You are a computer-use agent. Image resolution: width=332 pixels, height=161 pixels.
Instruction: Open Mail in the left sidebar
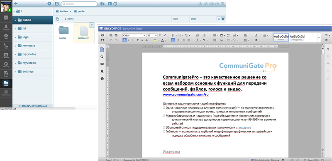pos(6,18)
